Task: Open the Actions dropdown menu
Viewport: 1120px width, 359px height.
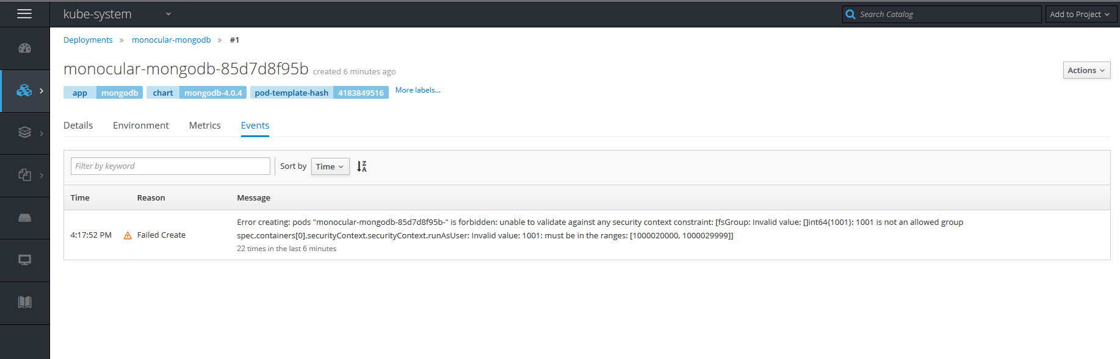Action: 1086,71
